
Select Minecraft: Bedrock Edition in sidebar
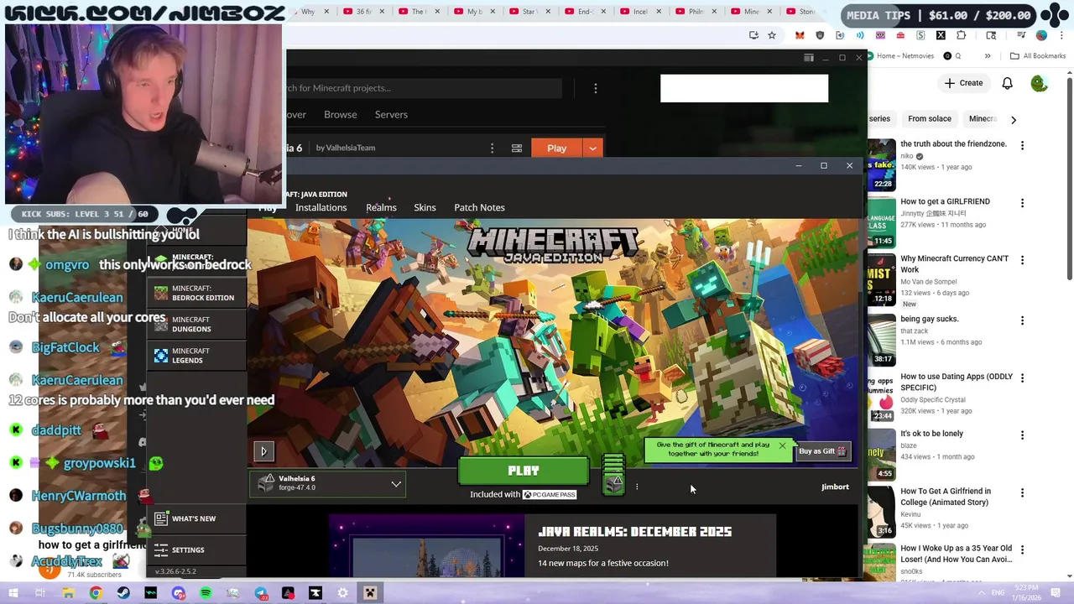pyautogui.click(x=196, y=293)
